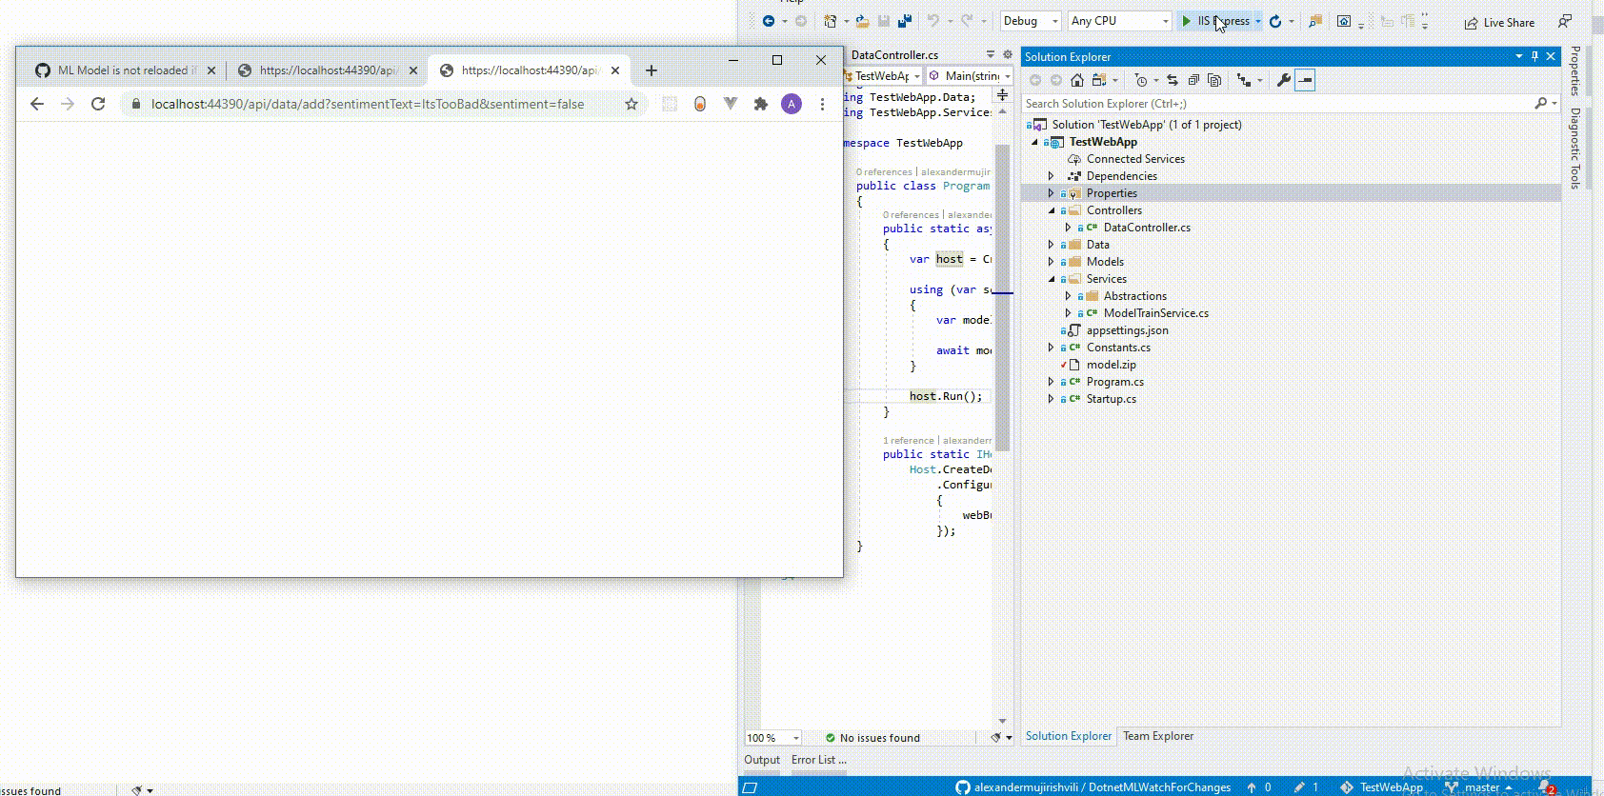This screenshot has height=796, width=1604.
Task: Open Properties wrench icon in Solution Explorer
Action: [x=1284, y=80]
